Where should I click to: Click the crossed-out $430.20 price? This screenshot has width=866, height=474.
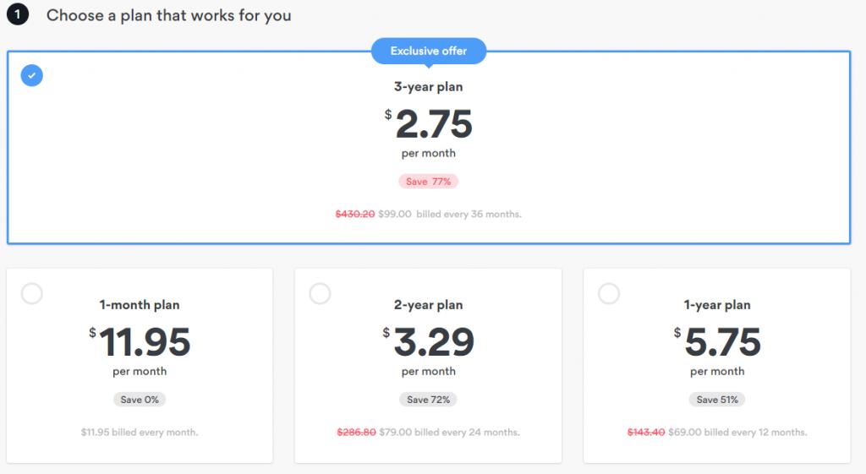tap(355, 214)
